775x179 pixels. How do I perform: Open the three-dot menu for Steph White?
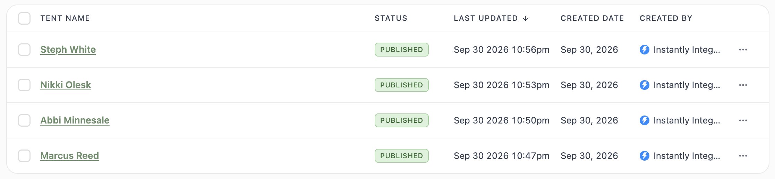point(743,50)
